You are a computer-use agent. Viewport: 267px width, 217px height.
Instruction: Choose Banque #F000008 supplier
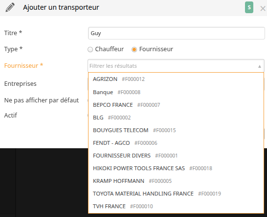176,92
